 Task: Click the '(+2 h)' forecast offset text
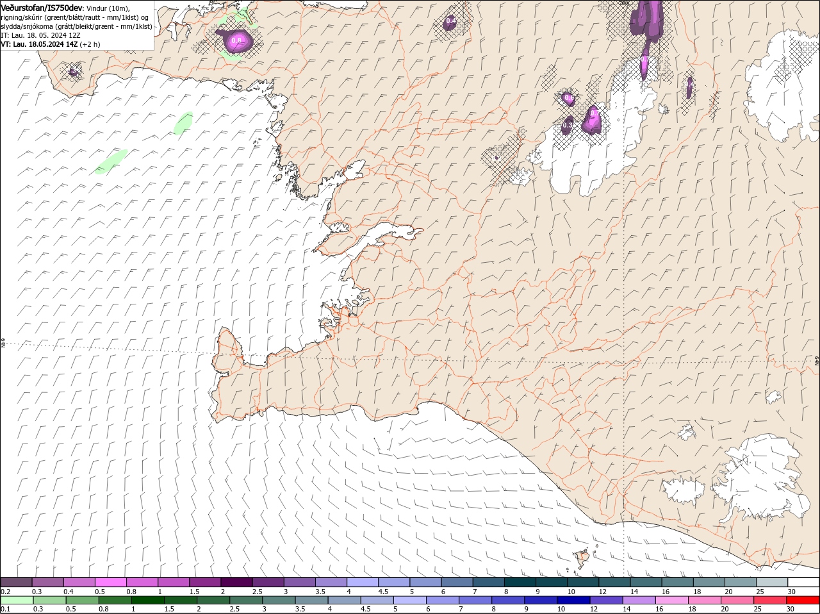[x=90, y=44]
